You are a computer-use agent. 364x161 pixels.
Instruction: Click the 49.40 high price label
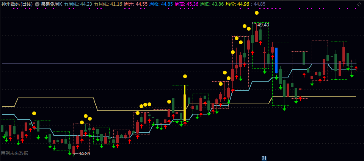coord(263,25)
